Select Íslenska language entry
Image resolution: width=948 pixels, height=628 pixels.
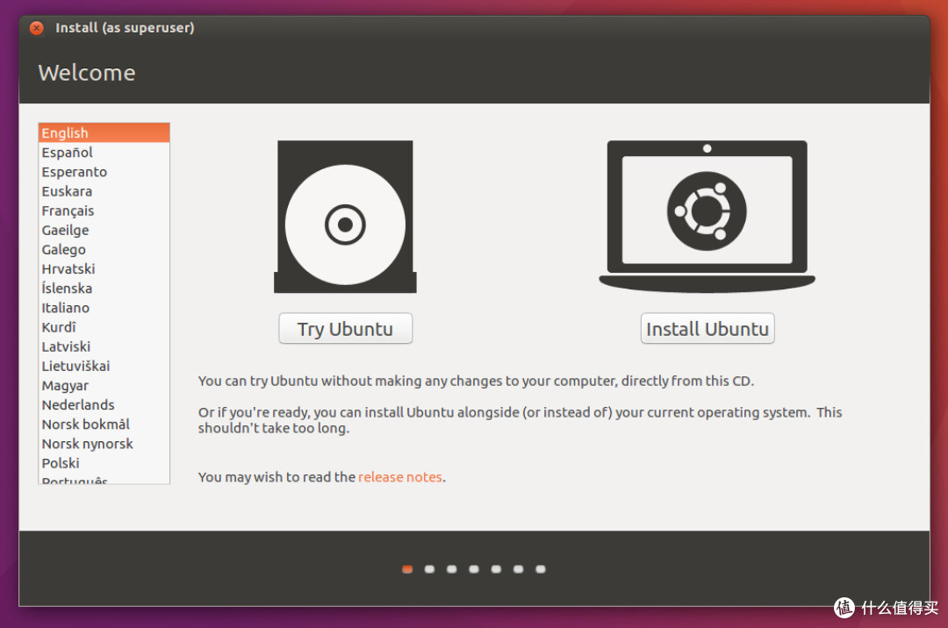[x=104, y=288]
